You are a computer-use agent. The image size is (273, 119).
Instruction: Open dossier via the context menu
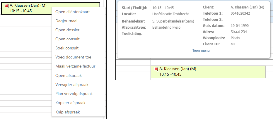pyautogui.click(x=67, y=30)
